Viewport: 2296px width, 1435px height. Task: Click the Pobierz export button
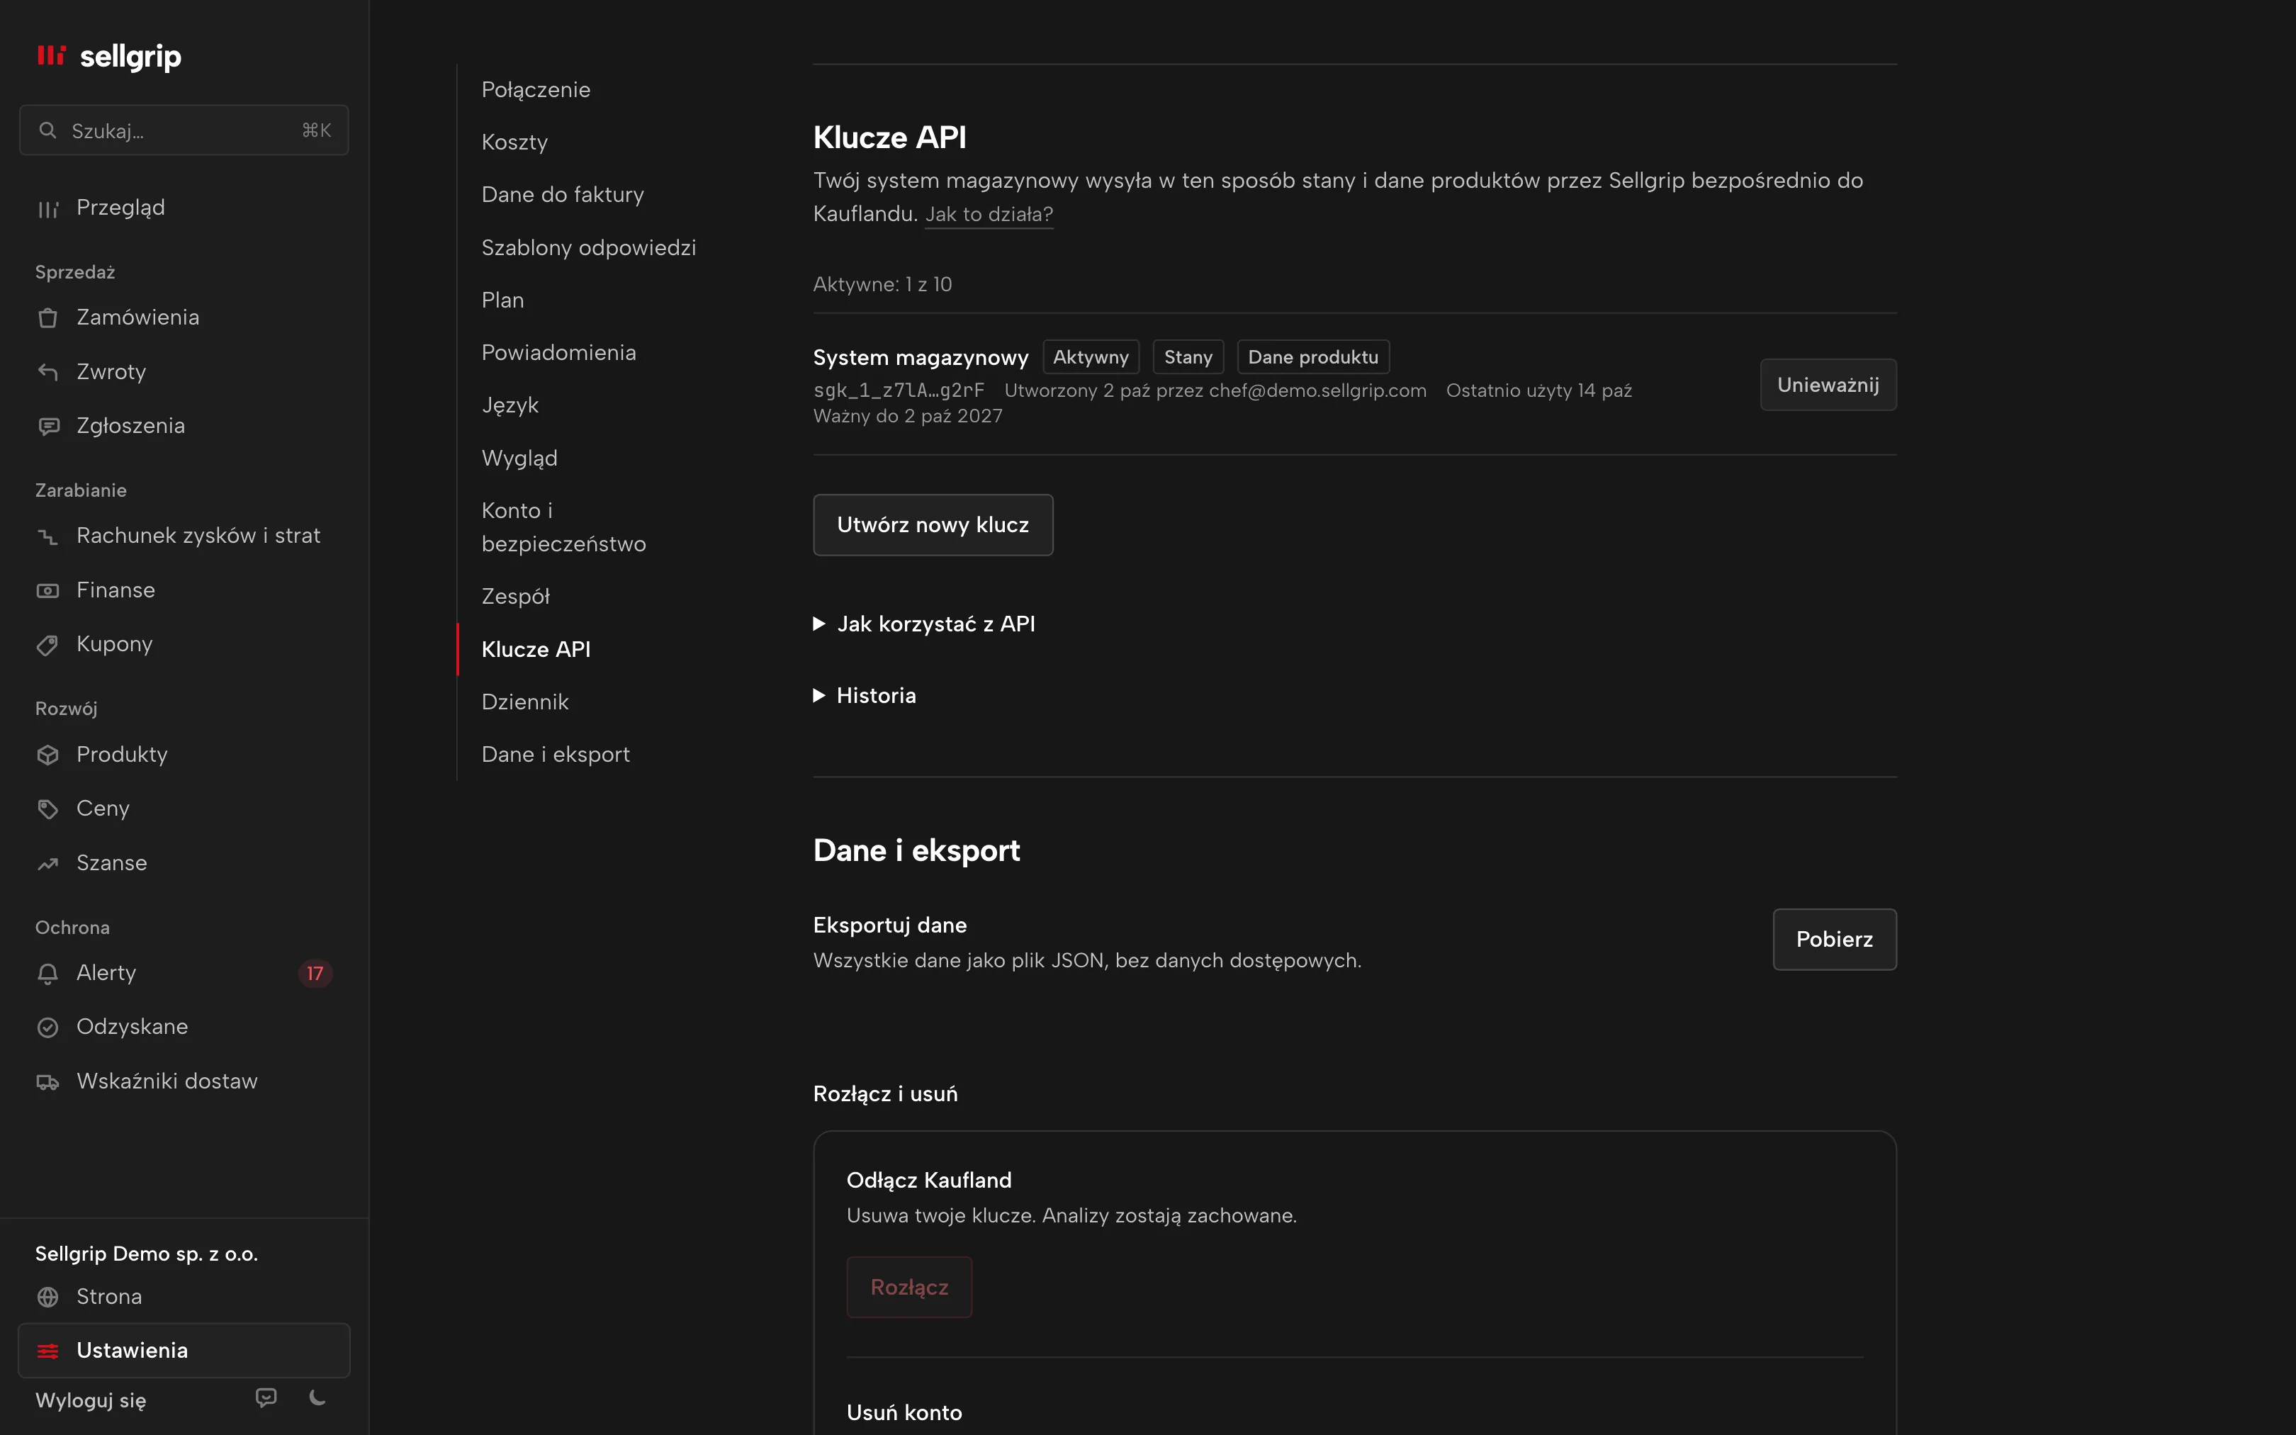[1834, 940]
